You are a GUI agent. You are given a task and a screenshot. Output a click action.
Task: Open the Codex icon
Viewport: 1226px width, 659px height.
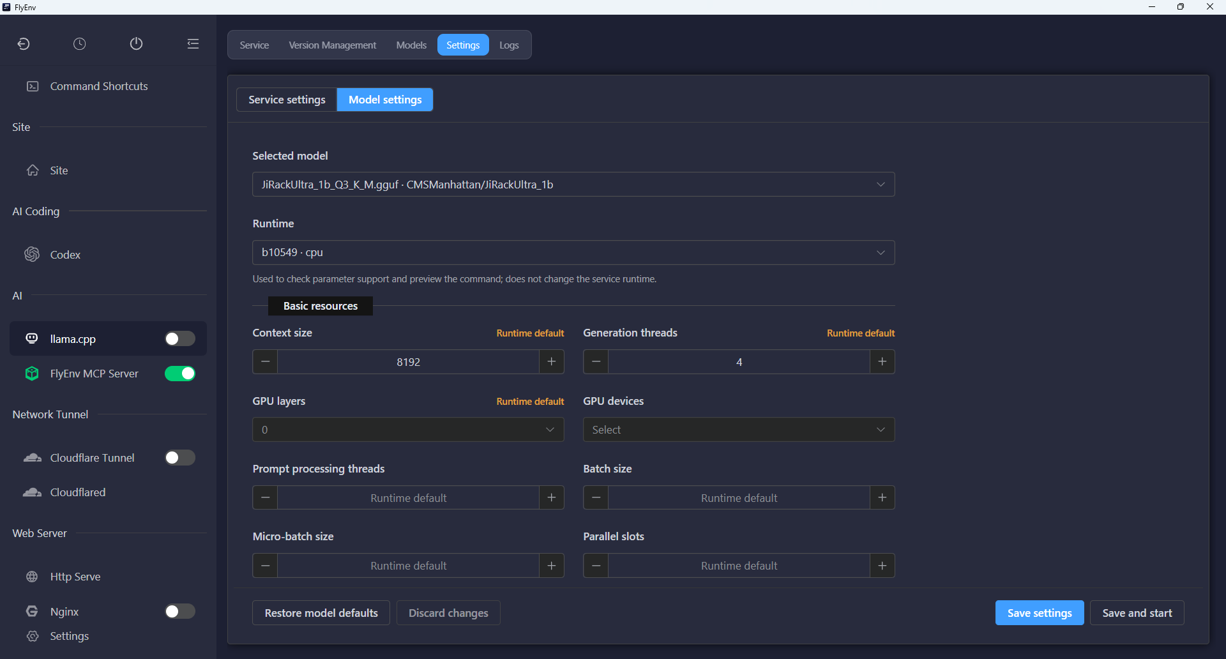(32, 254)
